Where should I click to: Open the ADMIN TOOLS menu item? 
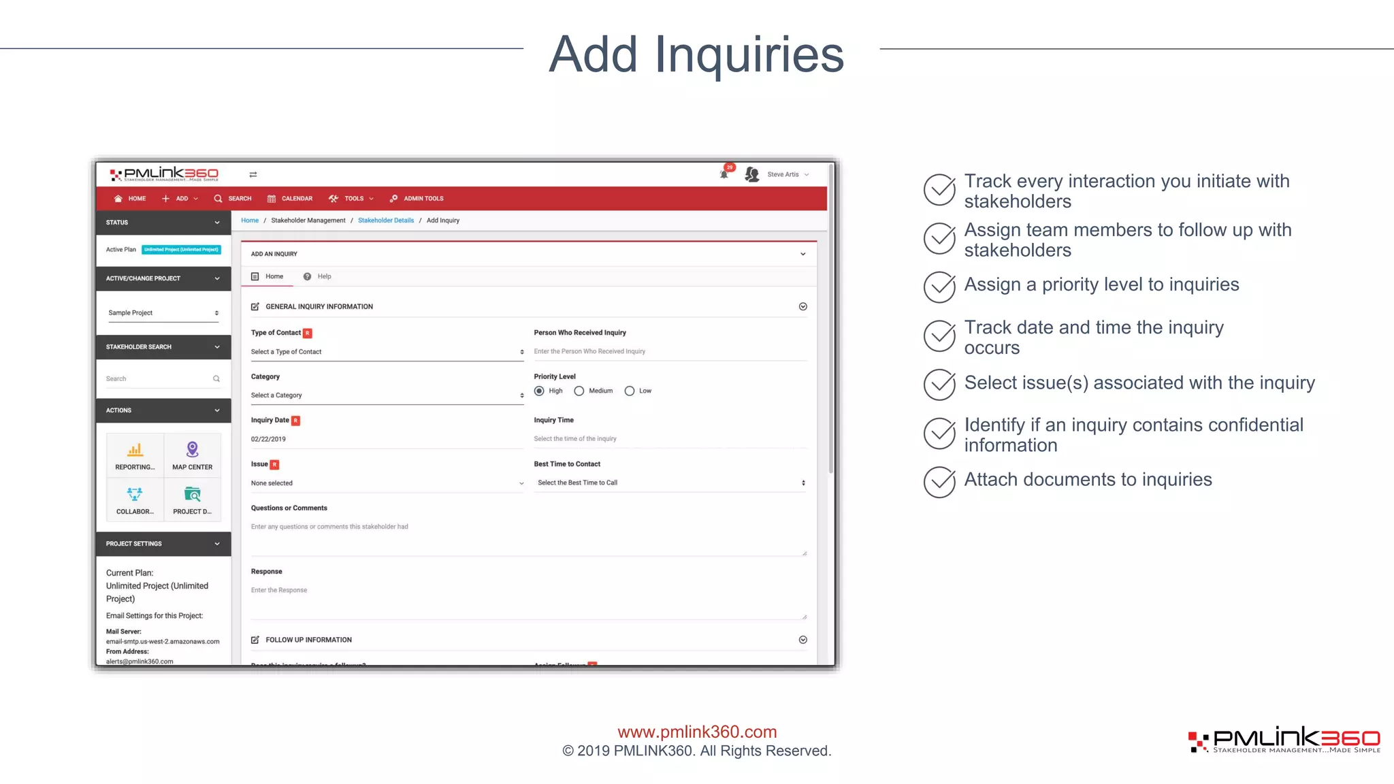(x=417, y=199)
